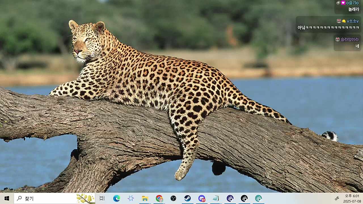Click the pink heart badge beside o슬기o
This screenshot has height=204, width=363.
(x=343, y=3)
